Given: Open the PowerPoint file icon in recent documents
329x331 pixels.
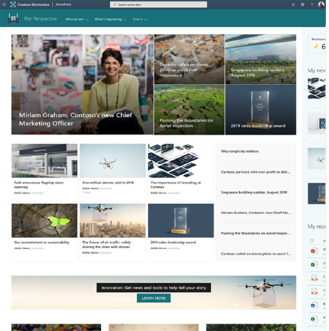Looking at the screenshot, I should point(314,251).
